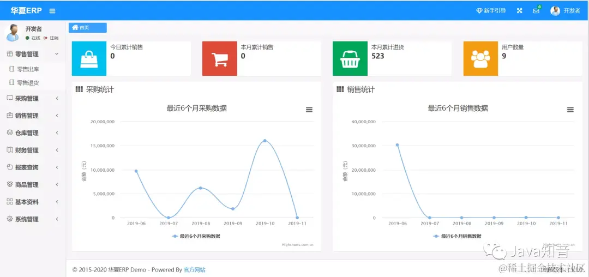Viewport: 589px width, 277px height.
Task: Click the fullscreen expand icon
Action: (520, 11)
